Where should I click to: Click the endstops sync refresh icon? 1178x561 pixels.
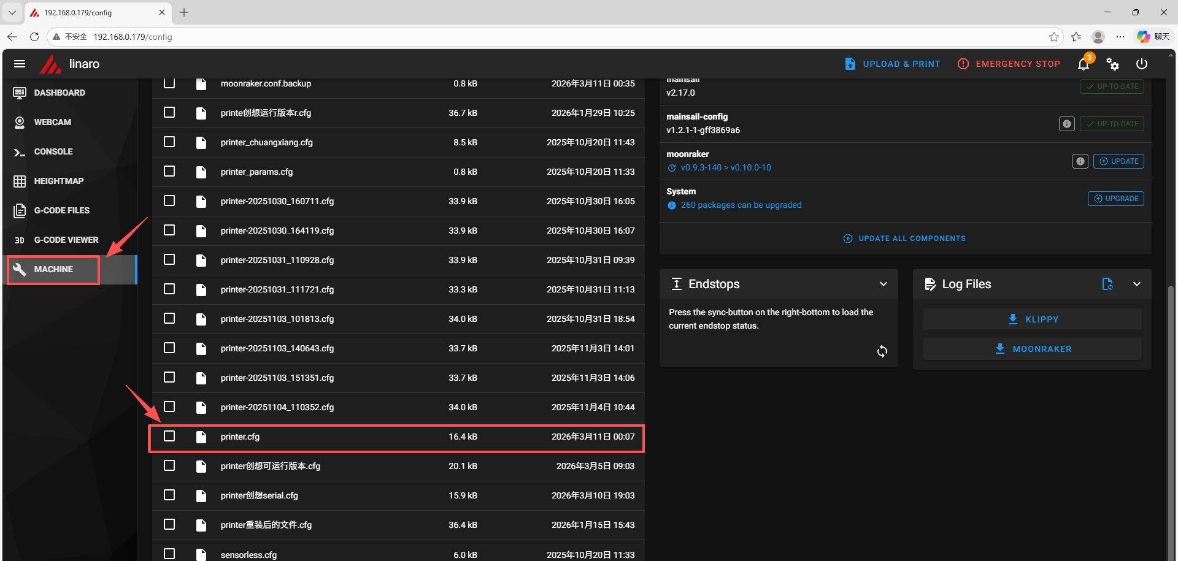[882, 351]
